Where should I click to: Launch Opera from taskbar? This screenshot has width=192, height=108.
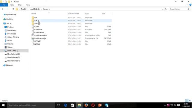point(93,105)
